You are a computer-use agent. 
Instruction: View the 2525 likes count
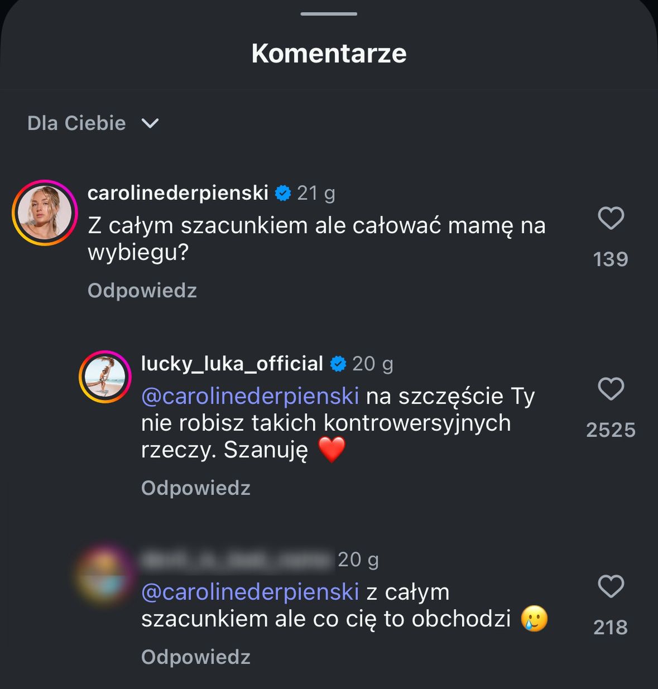[x=611, y=430]
